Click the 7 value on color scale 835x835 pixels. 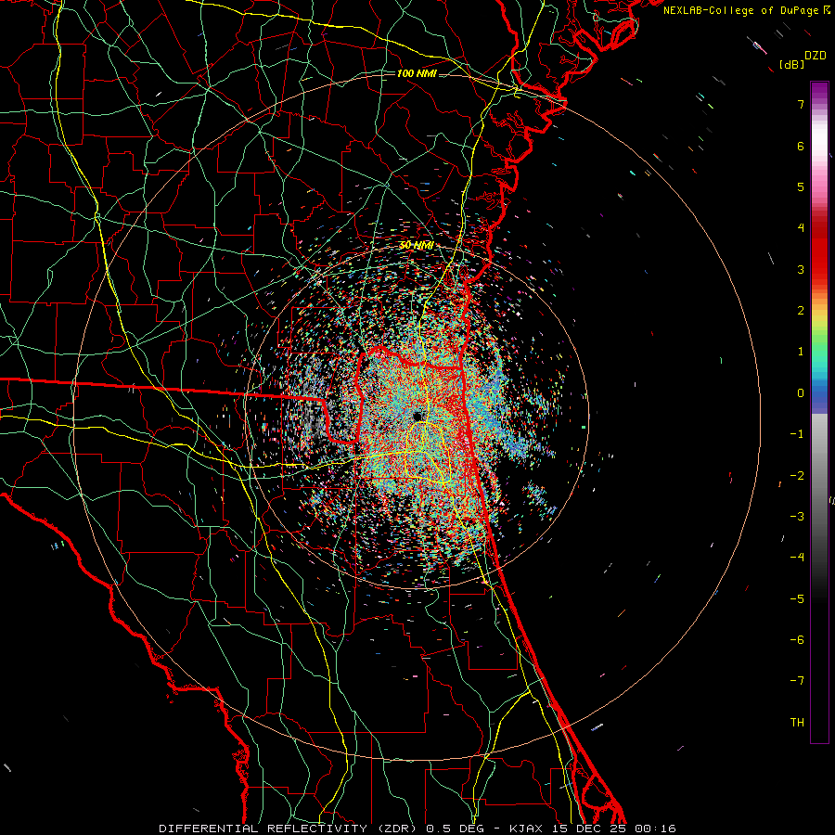(x=801, y=104)
